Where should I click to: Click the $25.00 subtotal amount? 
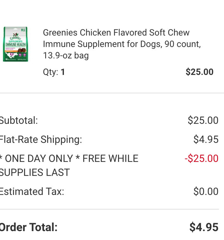click(203, 120)
